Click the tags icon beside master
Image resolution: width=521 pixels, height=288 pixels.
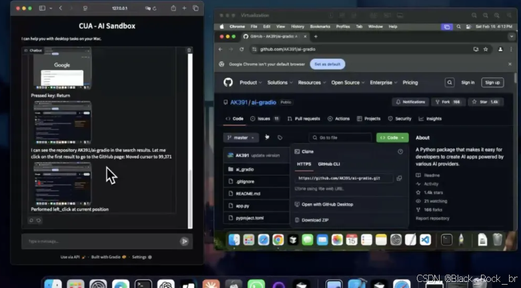pyautogui.click(x=280, y=137)
